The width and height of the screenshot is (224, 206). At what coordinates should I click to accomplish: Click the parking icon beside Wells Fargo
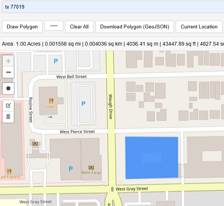coord(71,169)
